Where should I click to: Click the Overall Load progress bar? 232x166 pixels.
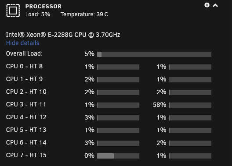point(154,54)
